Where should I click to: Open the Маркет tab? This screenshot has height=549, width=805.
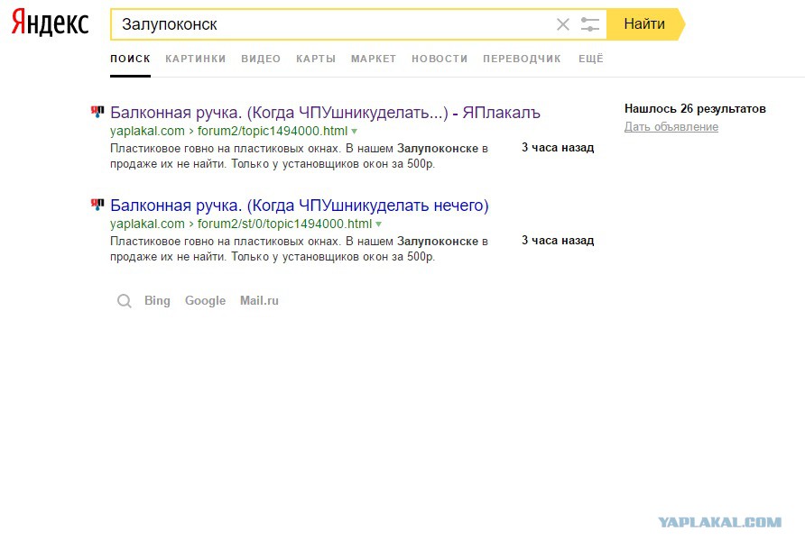[374, 59]
